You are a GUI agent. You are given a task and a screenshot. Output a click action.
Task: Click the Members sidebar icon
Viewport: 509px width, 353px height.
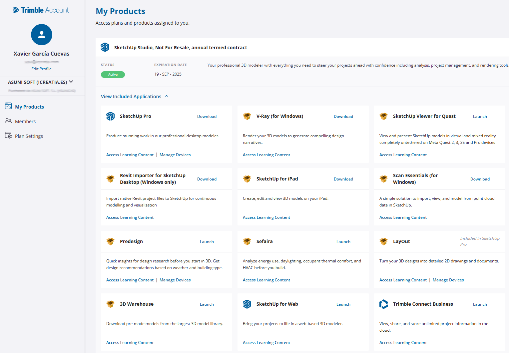tap(8, 121)
